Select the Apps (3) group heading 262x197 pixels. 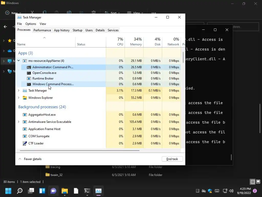26,53
